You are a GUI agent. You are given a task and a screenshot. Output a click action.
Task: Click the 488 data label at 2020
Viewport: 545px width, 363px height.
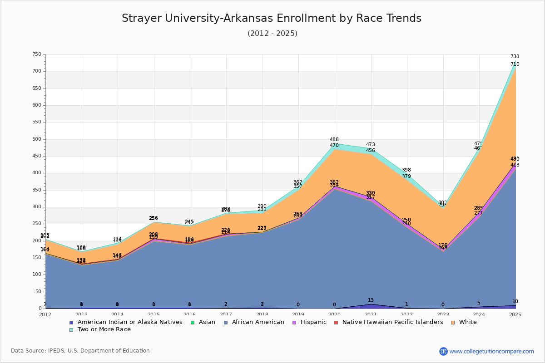334,140
